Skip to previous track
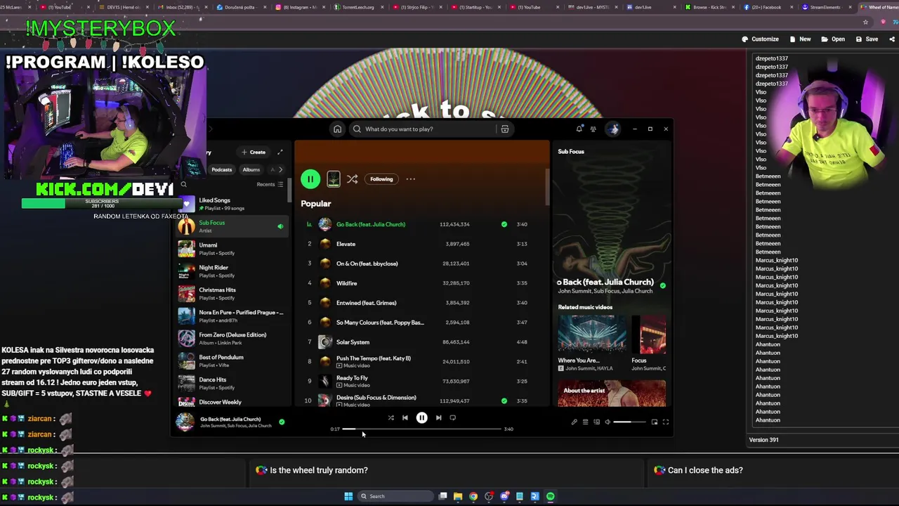The width and height of the screenshot is (899, 506). [405, 418]
